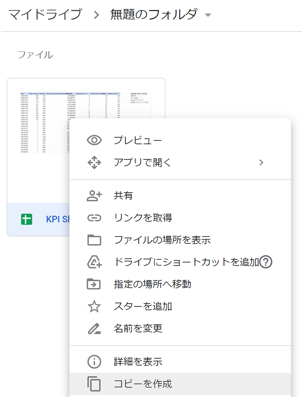This screenshot has height=397, width=302.
Task: Click the 共有 person-add icon
Action: click(94, 196)
